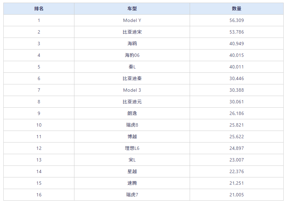The height and width of the screenshot is (204, 287).
Task: Select the value 25,821
Action: 237,125
